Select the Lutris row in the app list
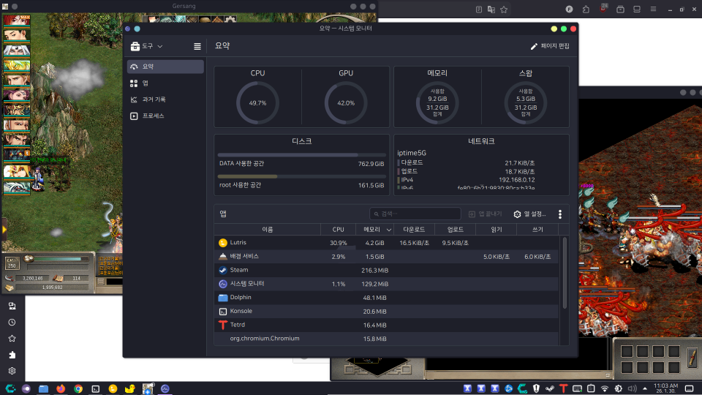The height and width of the screenshot is (395, 702). pos(268,243)
